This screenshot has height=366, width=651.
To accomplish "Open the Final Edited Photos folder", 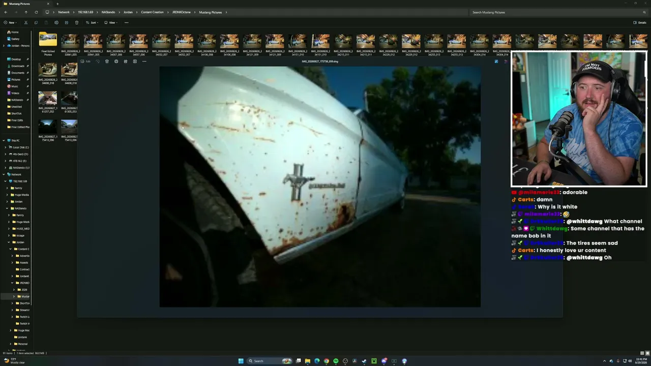I will 48,44.
